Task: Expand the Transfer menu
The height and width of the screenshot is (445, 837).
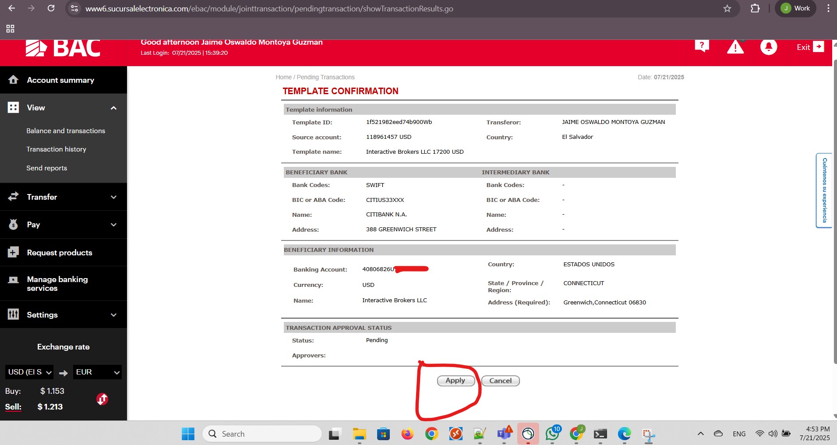Action: [64, 197]
